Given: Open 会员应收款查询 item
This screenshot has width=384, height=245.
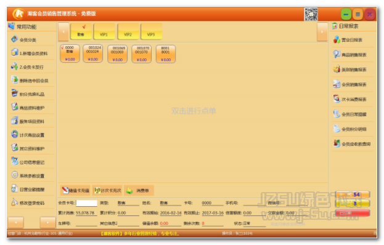Looking at the screenshot, I should click(352, 144).
